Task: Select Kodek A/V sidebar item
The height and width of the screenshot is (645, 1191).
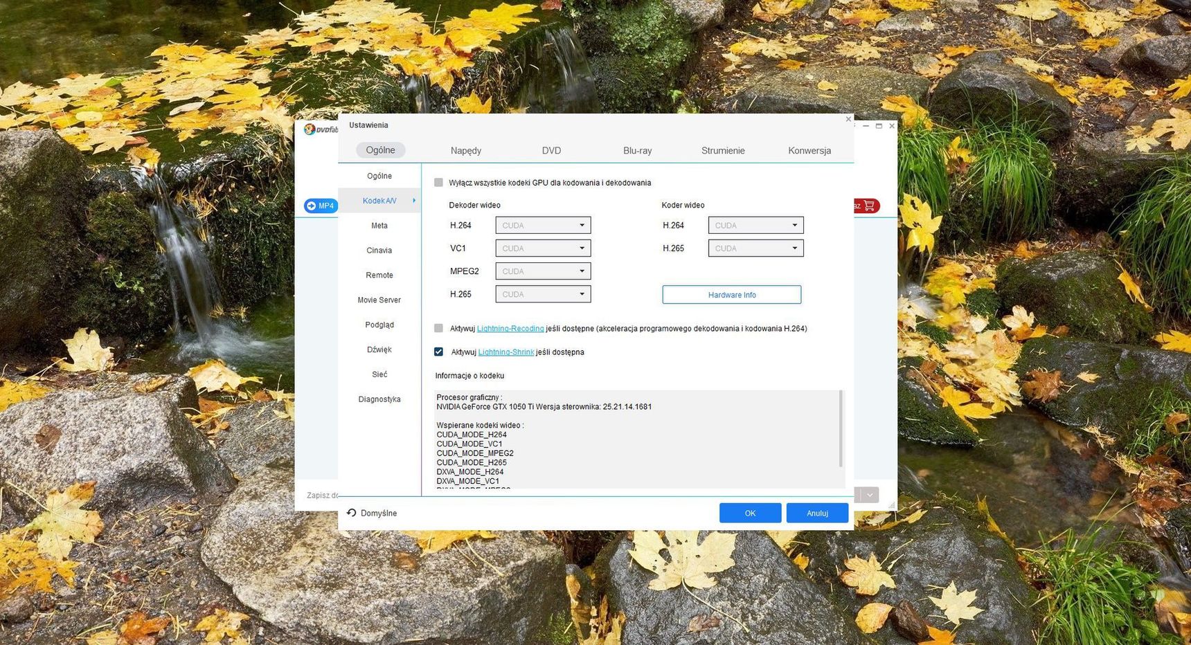Action: (379, 201)
